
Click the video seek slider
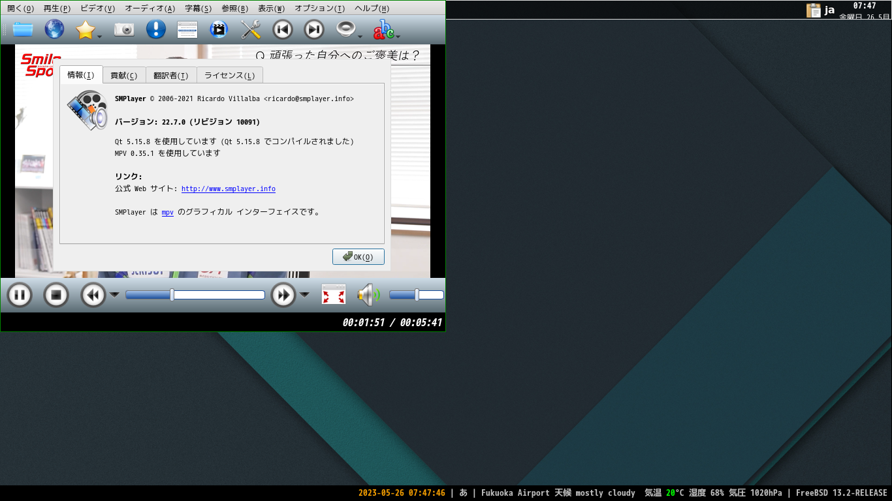click(195, 295)
